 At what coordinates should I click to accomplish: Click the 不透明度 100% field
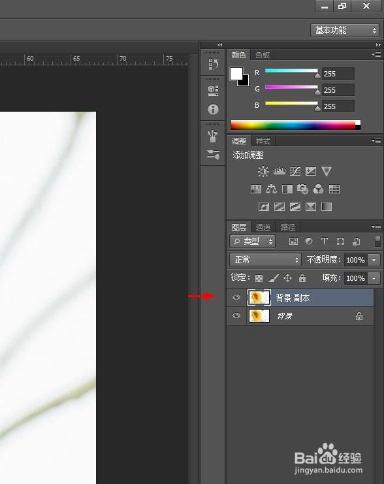[x=357, y=260]
